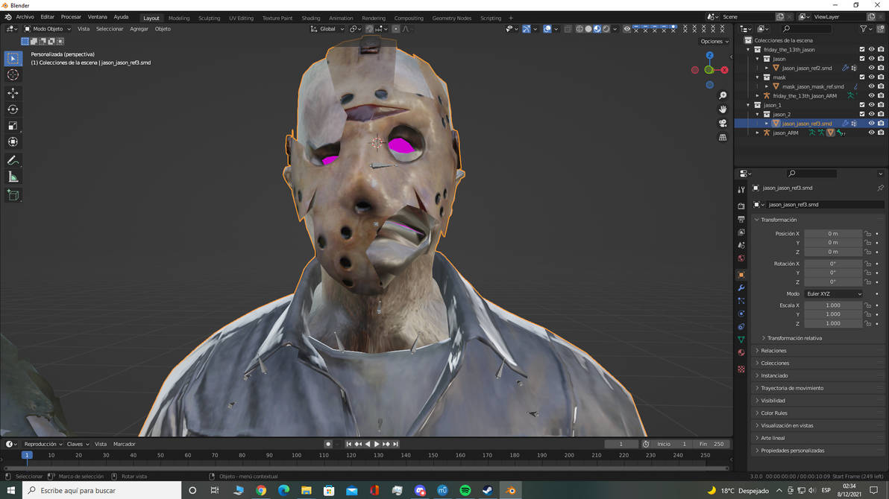889x499 pixels.
Task: Collapse jason_2 collection in outliner
Action: coord(758,115)
